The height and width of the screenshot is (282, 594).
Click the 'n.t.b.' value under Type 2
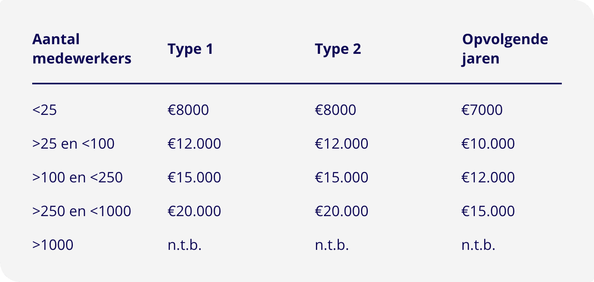tap(332, 245)
